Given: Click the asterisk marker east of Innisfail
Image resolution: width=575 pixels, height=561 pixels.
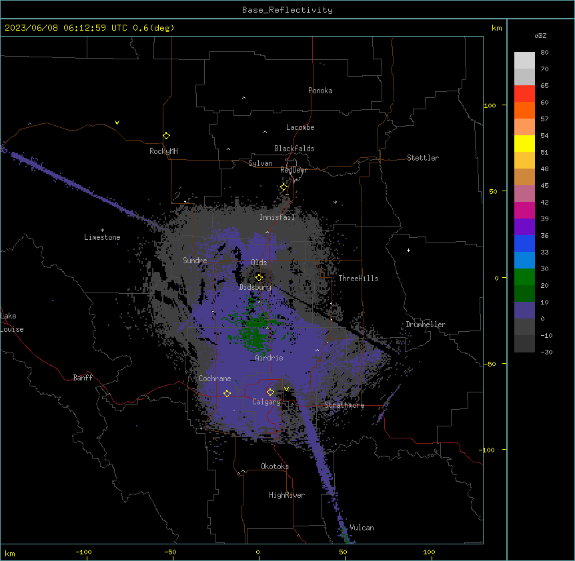Looking at the screenshot, I should (335, 202).
